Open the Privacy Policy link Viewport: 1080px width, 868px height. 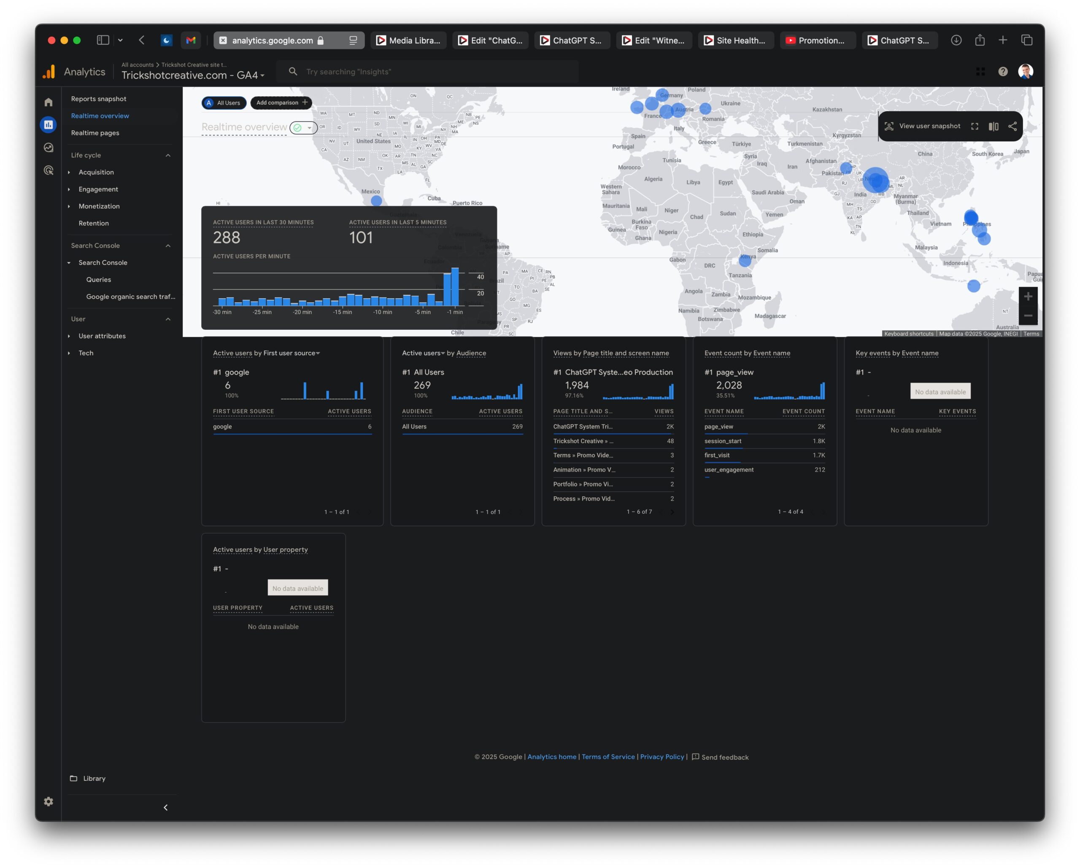pos(662,757)
